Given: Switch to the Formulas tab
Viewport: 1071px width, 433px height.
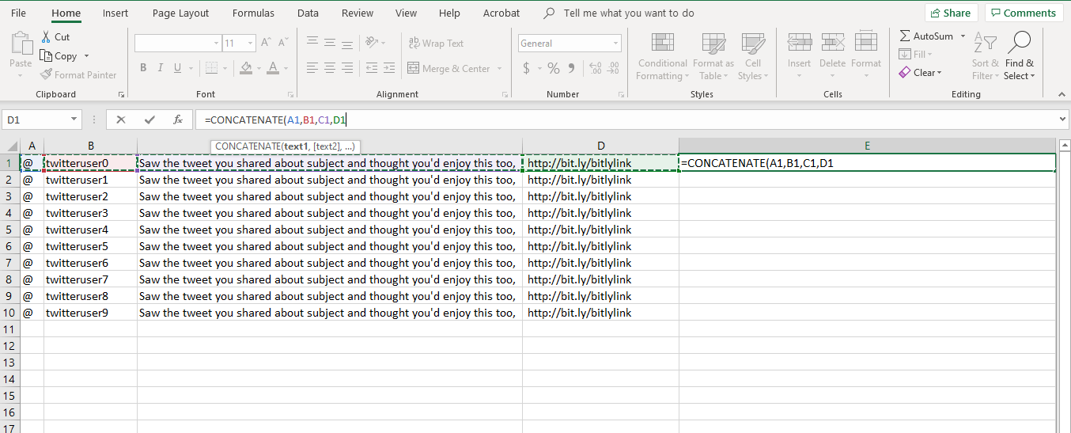Looking at the screenshot, I should (253, 13).
